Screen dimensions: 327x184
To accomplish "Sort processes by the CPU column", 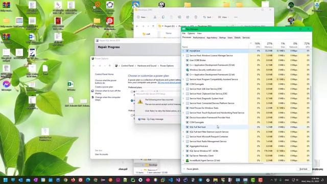I will tap(255, 45).
